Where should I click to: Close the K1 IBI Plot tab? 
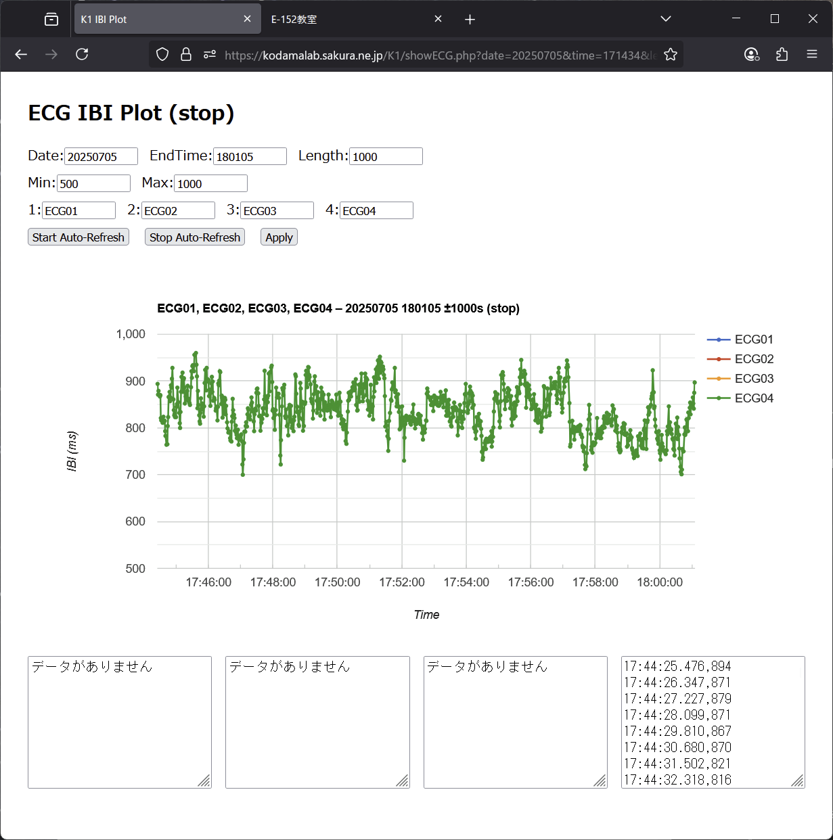[247, 19]
